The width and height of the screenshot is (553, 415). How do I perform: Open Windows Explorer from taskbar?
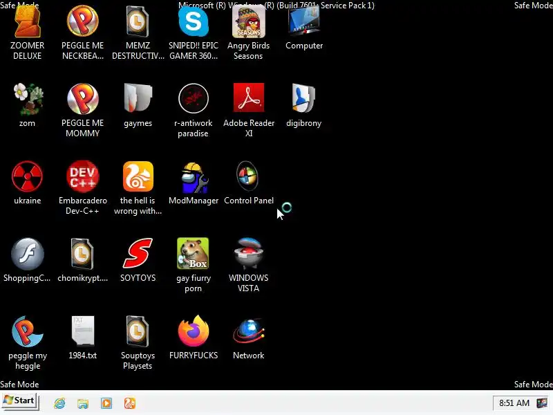tap(83, 403)
